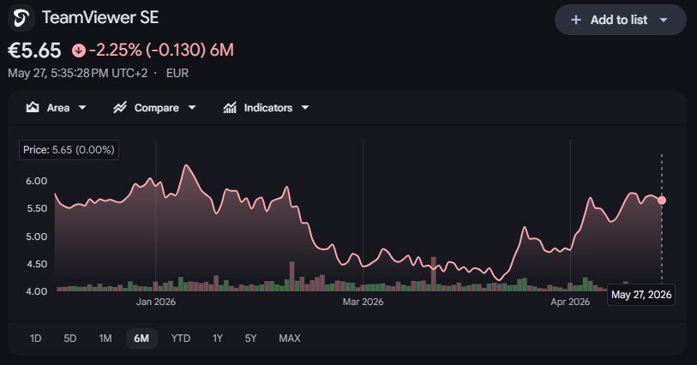The width and height of the screenshot is (697, 365).
Task: Click the 4.00 price axis label
Action: tap(37, 291)
